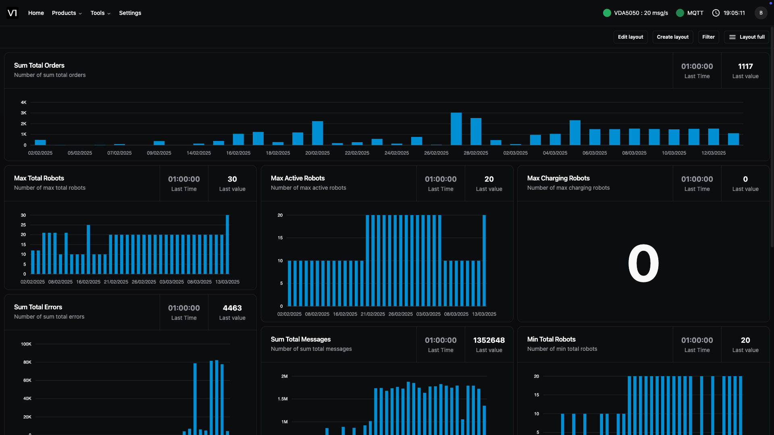Click the MQTT status label

695,13
